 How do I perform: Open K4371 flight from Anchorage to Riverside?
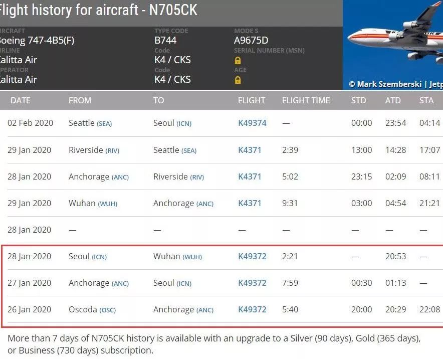250,176
